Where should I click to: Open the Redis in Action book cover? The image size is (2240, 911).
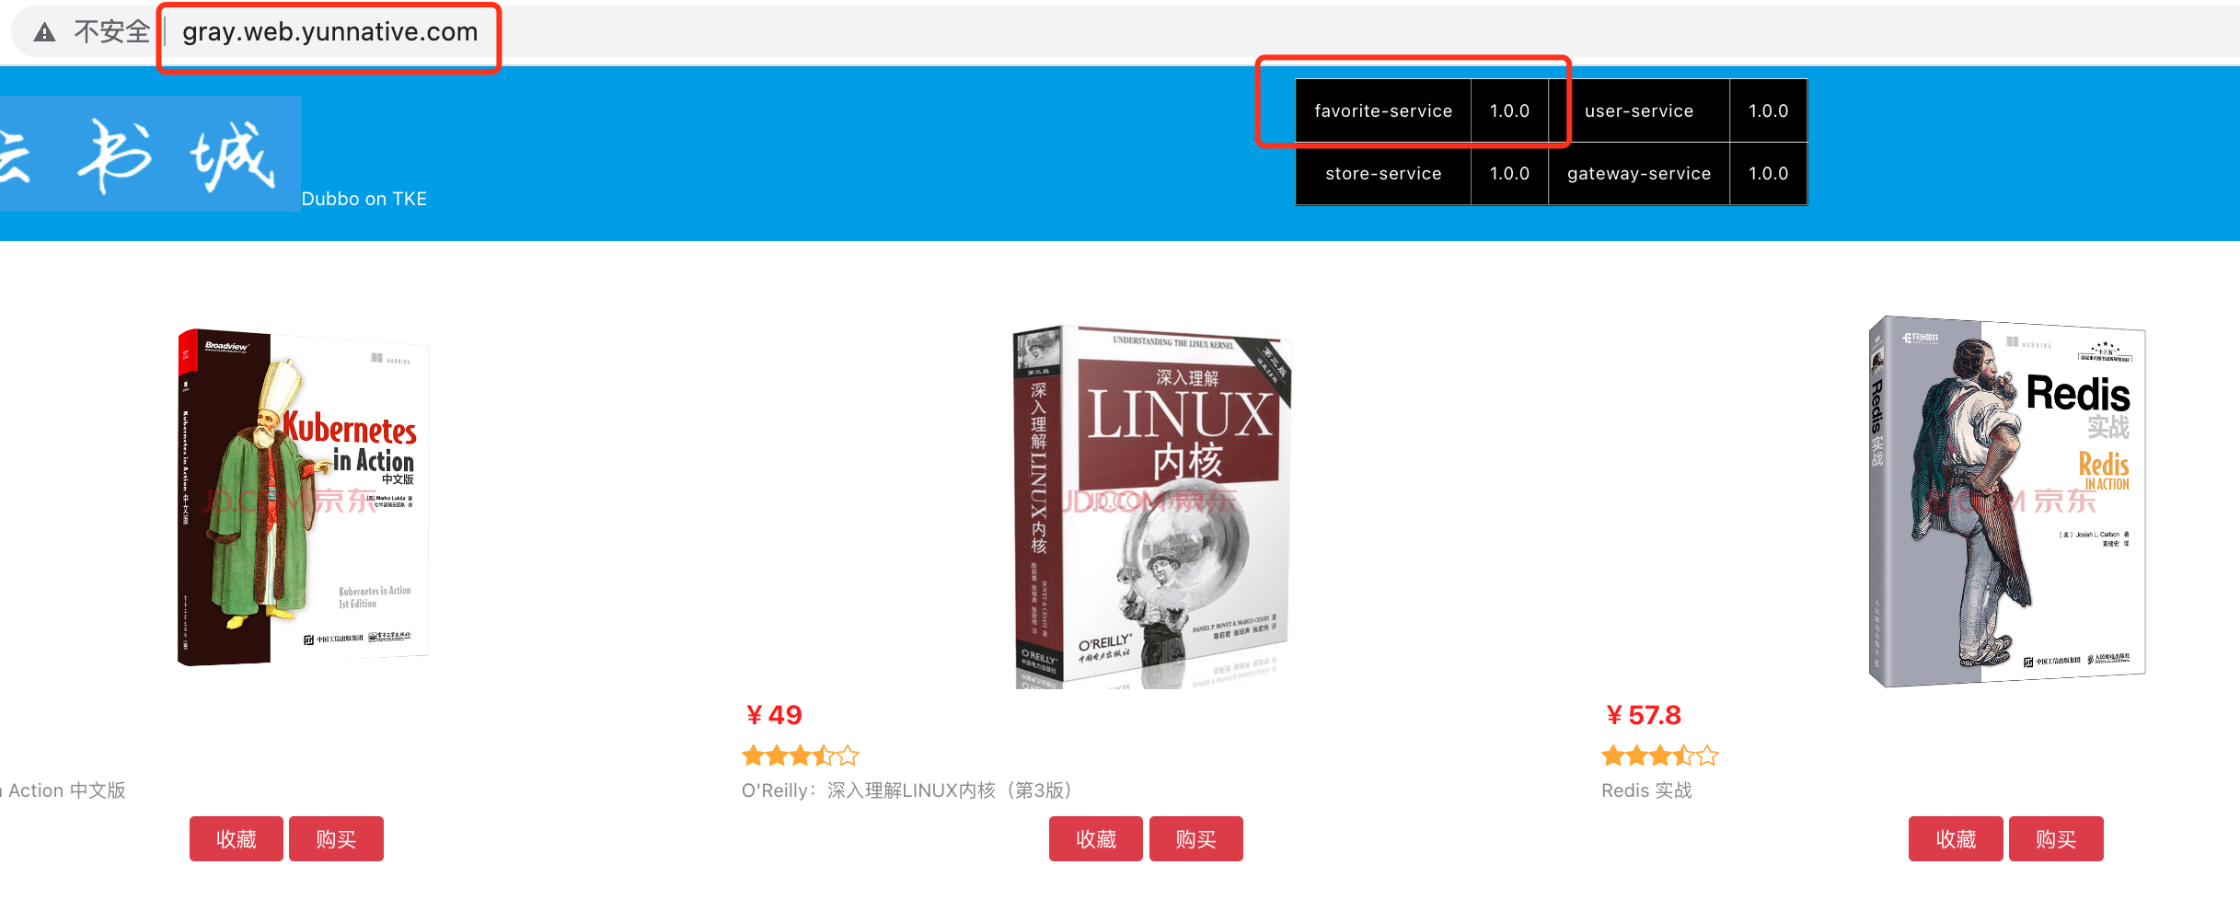pos(2008,502)
